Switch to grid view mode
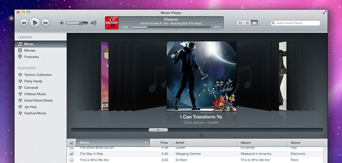342x163 pixels. (x=240, y=23)
